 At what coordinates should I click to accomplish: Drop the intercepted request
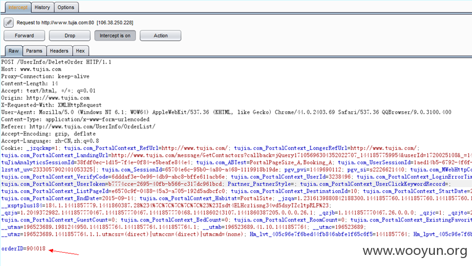click(70, 36)
